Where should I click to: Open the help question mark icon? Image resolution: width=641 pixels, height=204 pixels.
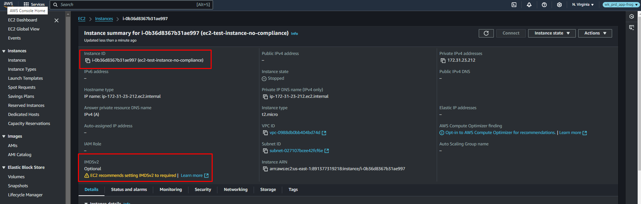544,5
